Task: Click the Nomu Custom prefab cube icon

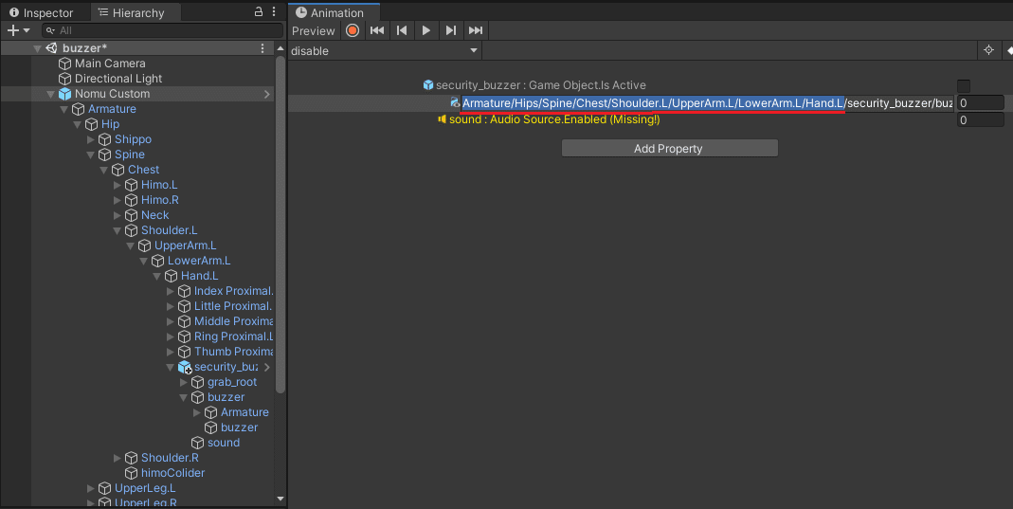Action: click(65, 94)
